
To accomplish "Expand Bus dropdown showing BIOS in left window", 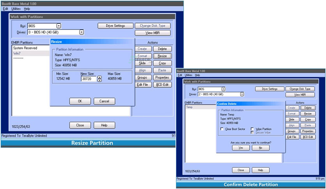I will click(x=58, y=26).
